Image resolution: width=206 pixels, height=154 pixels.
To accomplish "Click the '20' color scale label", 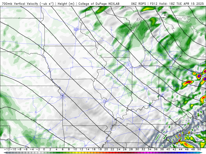I will click(x=106, y=149).
